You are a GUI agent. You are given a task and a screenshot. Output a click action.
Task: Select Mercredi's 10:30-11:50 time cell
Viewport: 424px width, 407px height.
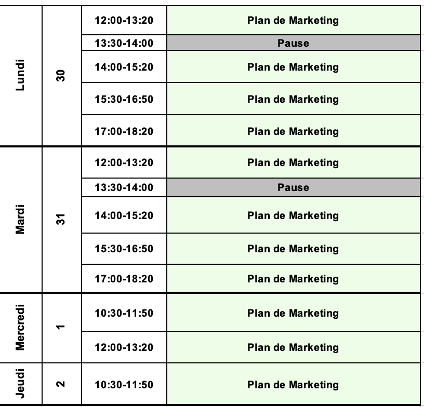[124, 313]
